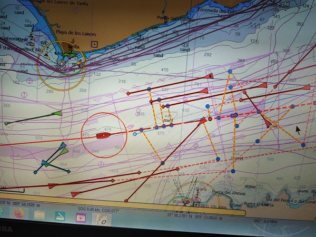Open Firefox from the taskbar
This screenshot has height=237, width=316.
coord(19,213)
